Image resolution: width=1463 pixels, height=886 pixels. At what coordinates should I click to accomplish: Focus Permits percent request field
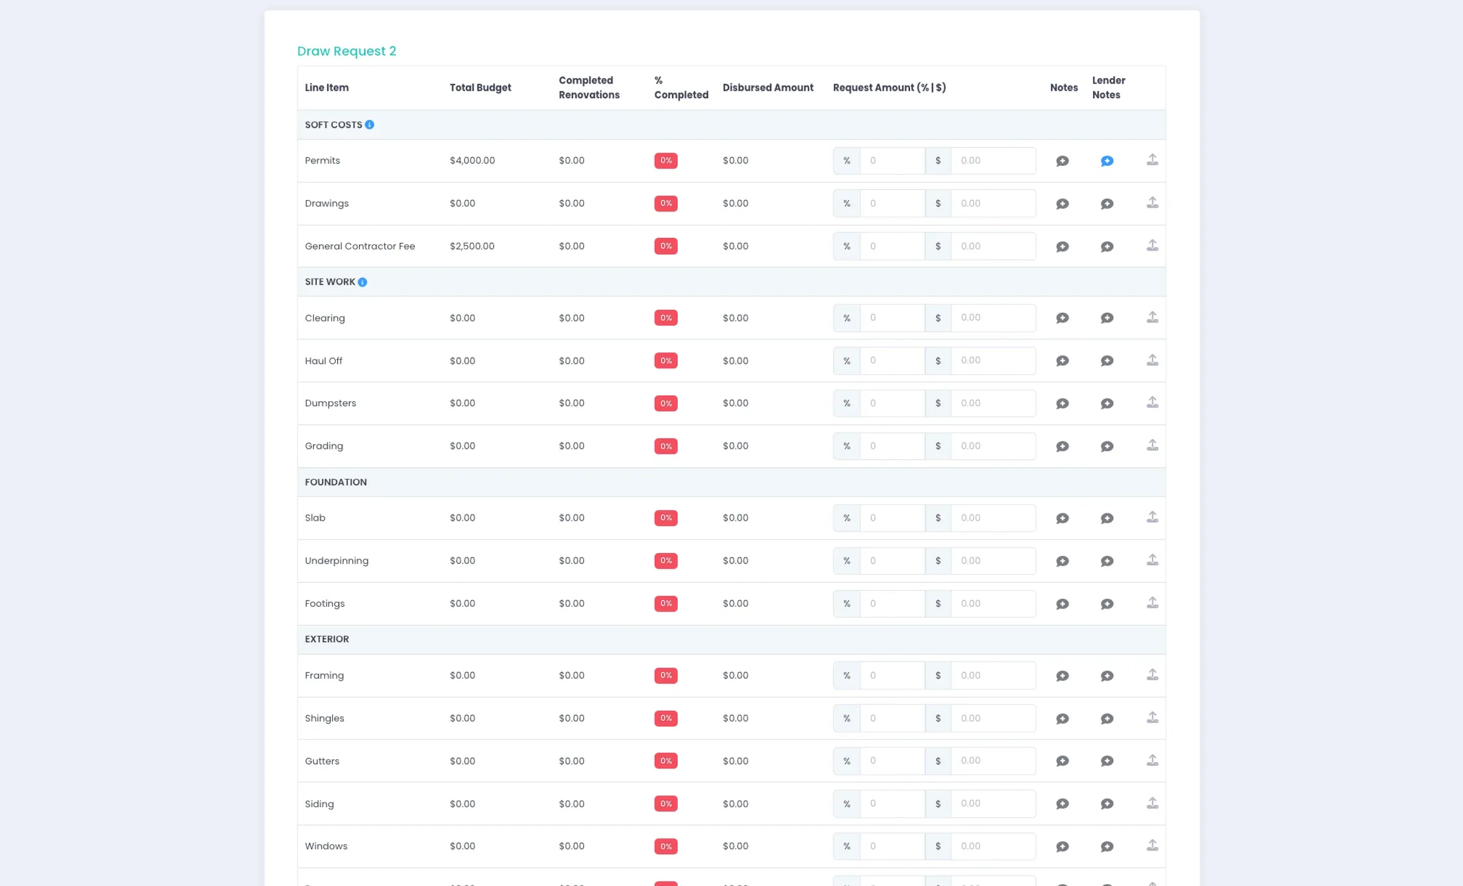pos(892,160)
